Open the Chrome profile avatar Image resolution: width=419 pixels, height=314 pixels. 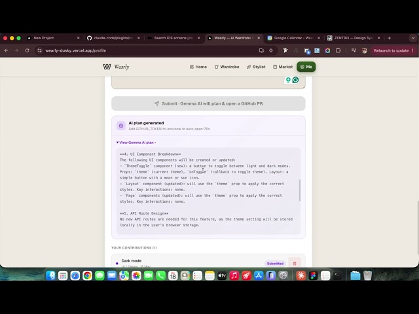tap(364, 51)
